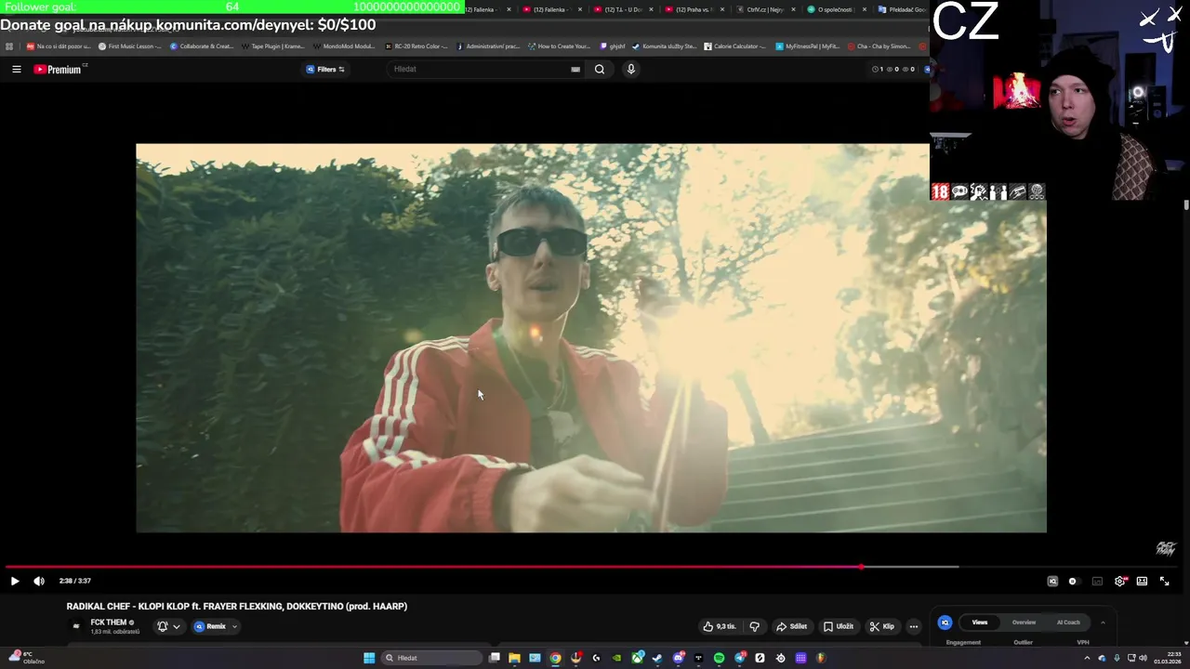Open Google Chrome from the taskbar

(555, 658)
